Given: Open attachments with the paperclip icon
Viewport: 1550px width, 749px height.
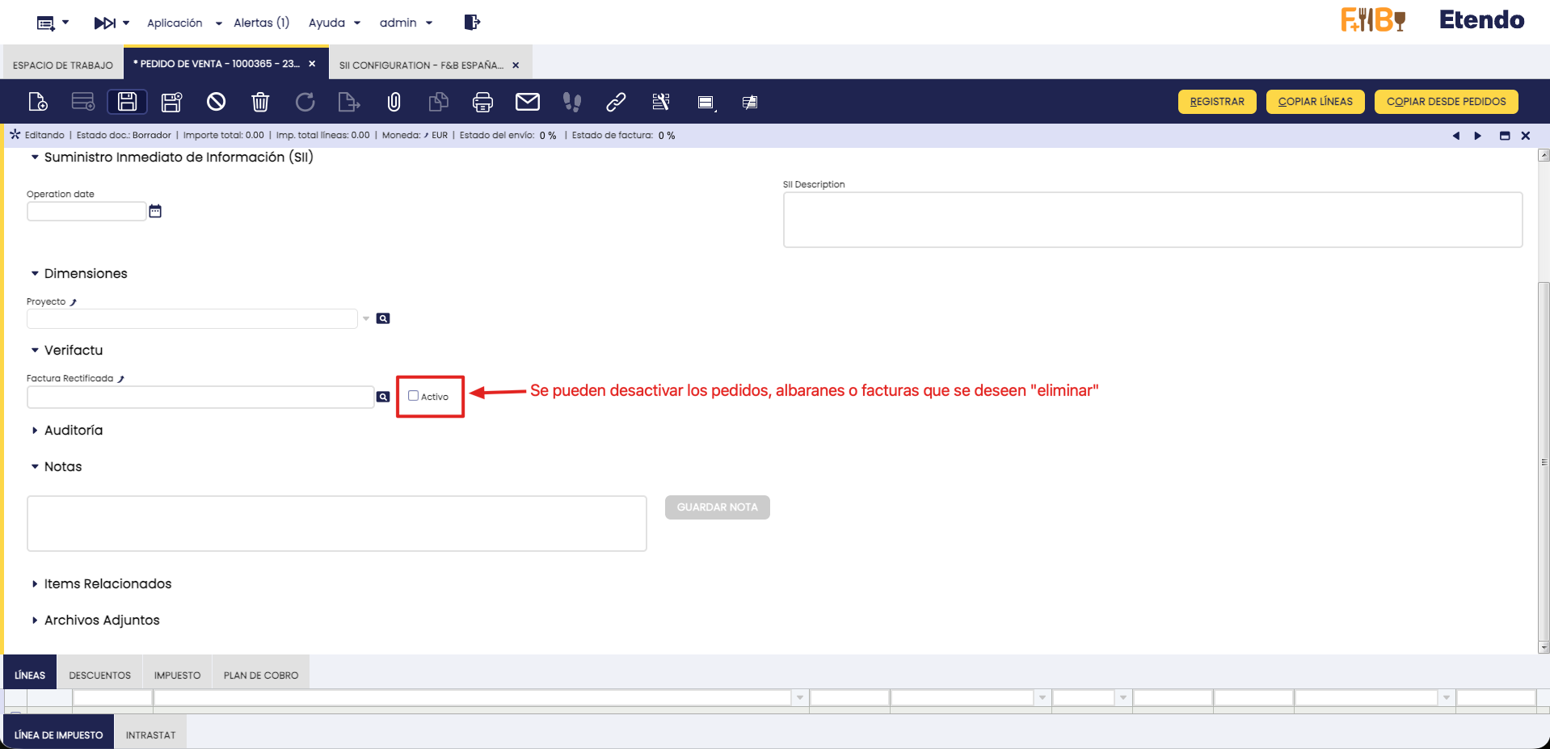Looking at the screenshot, I should click(x=394, y=102).
